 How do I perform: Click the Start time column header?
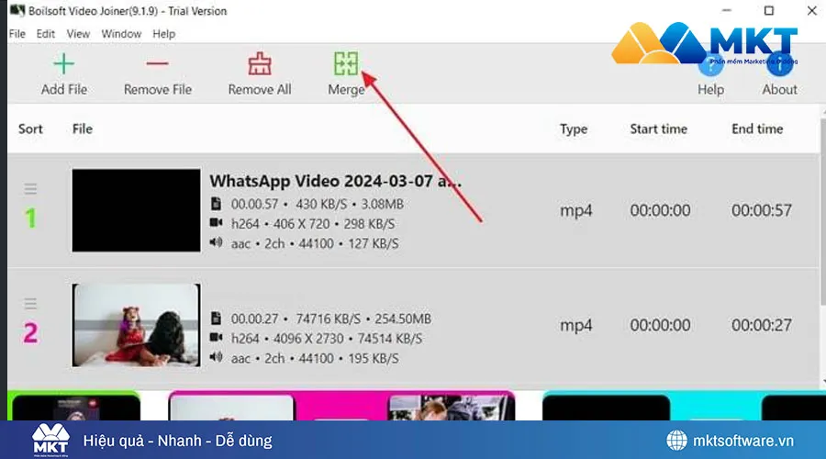coord(658,129)
